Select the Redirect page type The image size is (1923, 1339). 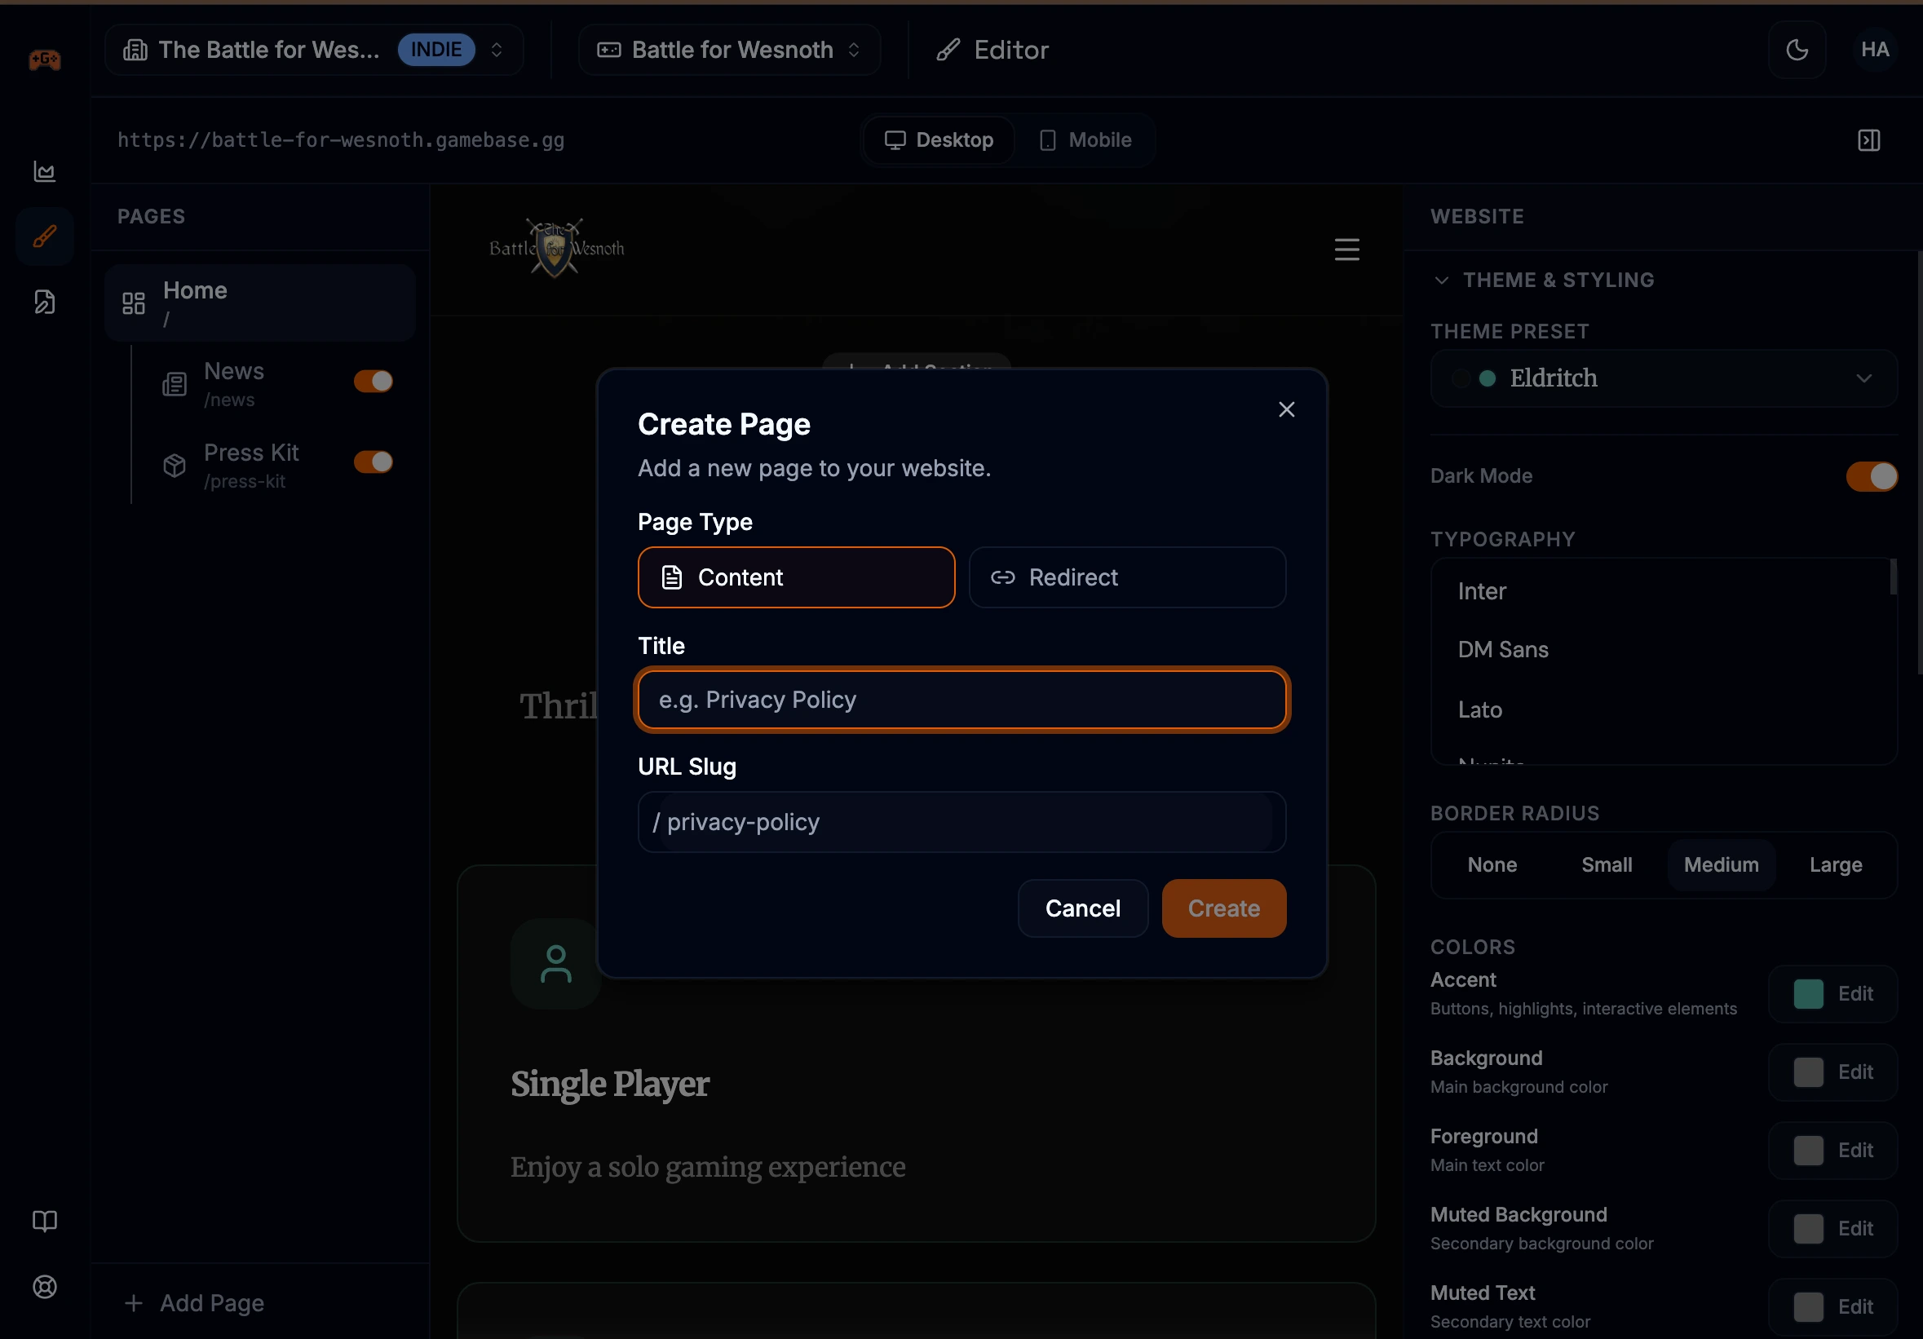coord(1127,577)
